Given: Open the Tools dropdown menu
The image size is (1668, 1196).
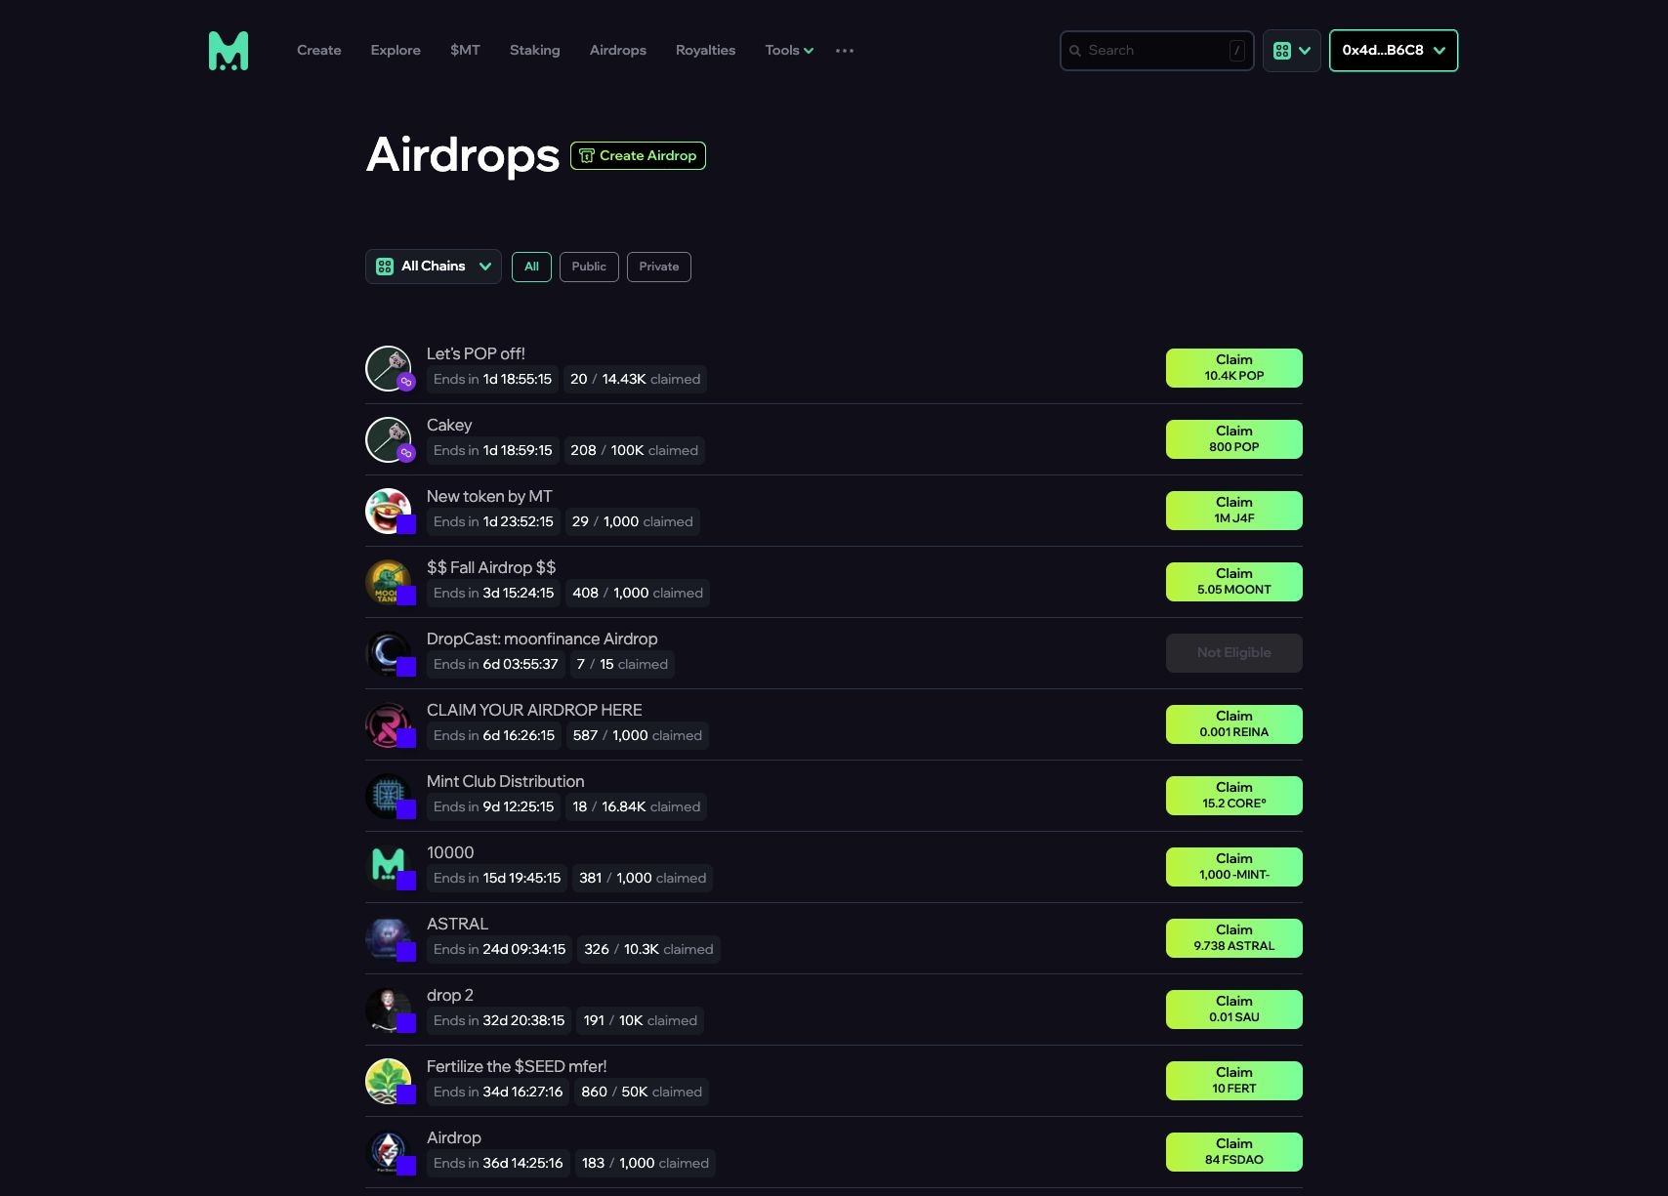Looking at the screenshot, I should coord(789,51).
